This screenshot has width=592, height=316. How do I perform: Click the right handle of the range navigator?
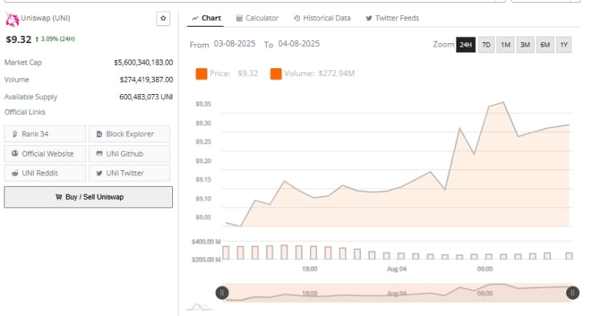point(573,292)
